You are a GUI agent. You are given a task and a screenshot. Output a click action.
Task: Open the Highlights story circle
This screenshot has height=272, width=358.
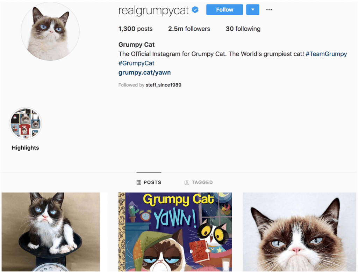[26, 123]
